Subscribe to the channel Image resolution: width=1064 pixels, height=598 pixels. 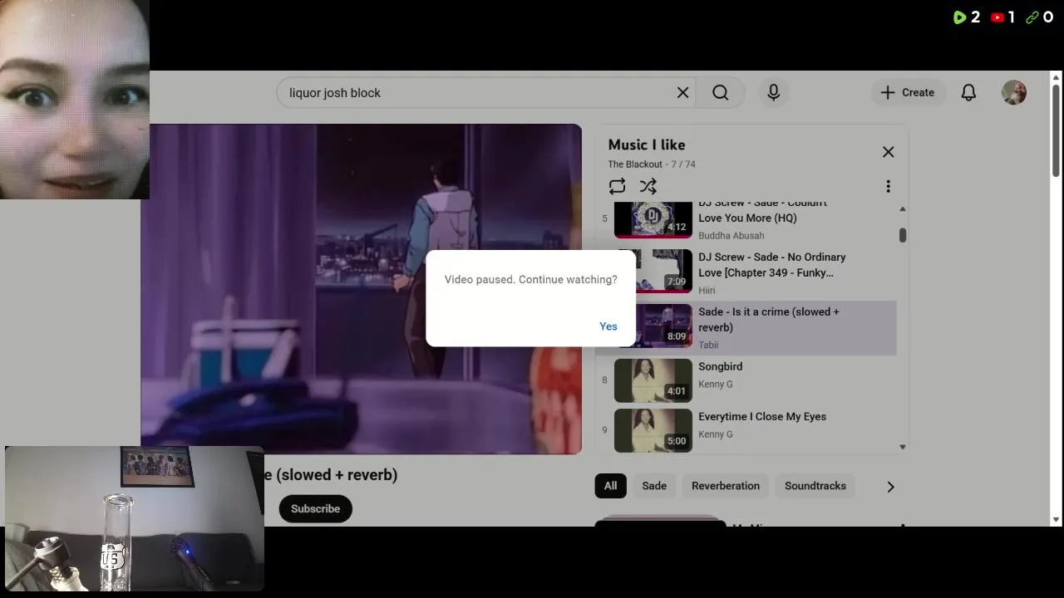(x=315, y=509)
